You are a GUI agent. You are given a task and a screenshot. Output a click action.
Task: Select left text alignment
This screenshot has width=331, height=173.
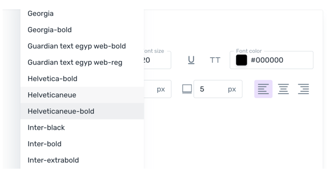tap(263, 89)
